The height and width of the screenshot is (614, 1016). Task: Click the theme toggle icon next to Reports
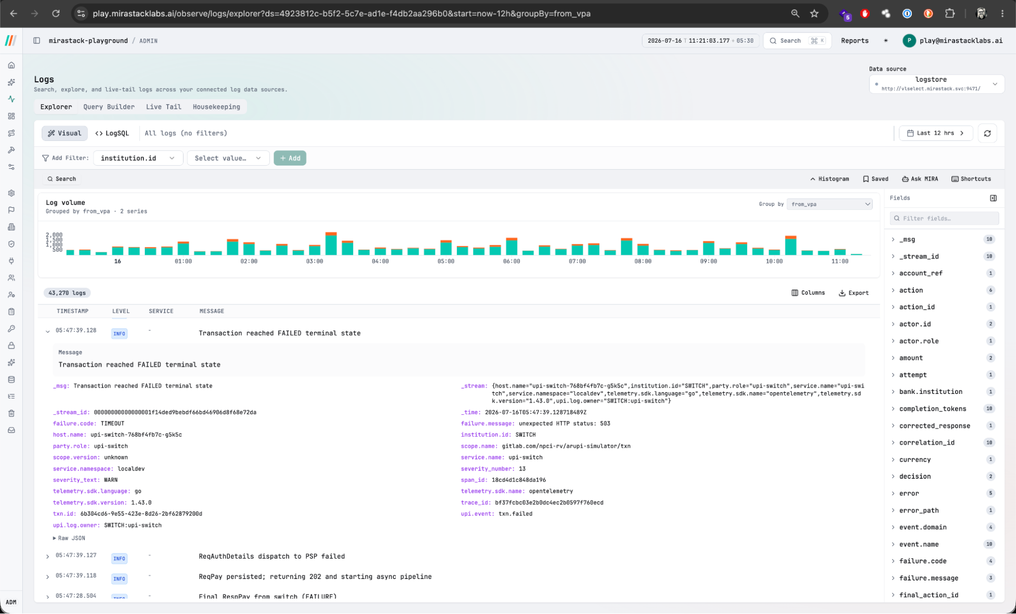886,41
